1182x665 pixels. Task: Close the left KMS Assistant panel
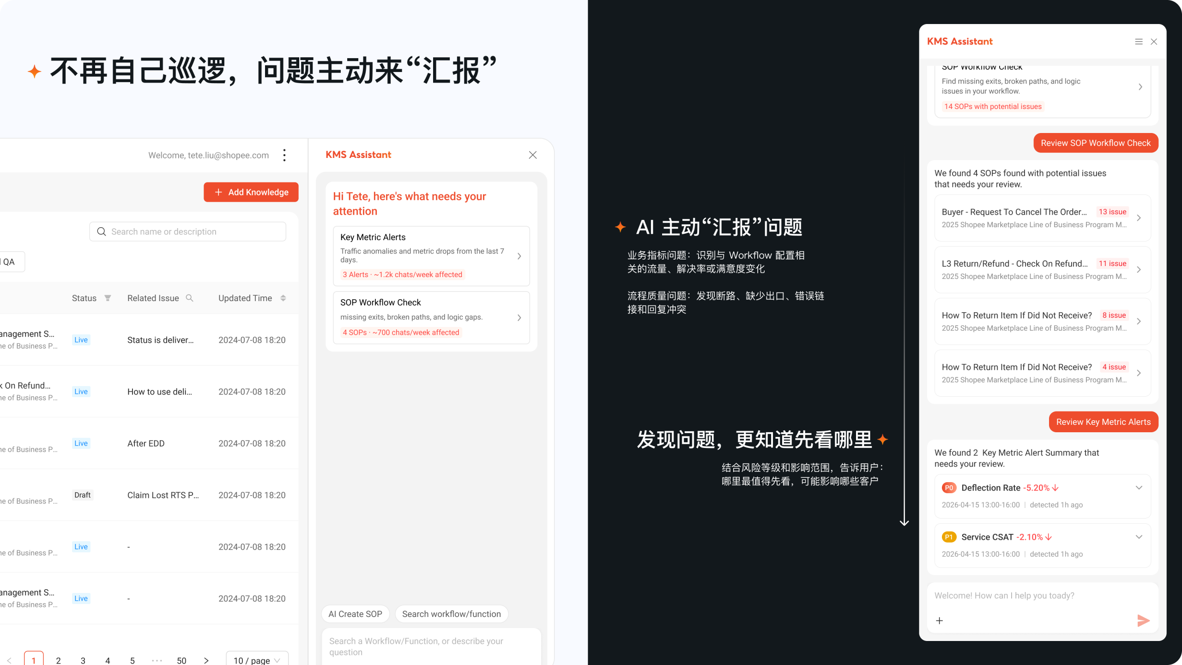click(x=533, y=155)
